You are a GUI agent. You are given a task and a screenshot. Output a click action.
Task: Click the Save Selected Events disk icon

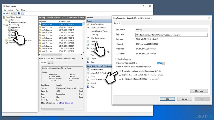coord(88,80)
